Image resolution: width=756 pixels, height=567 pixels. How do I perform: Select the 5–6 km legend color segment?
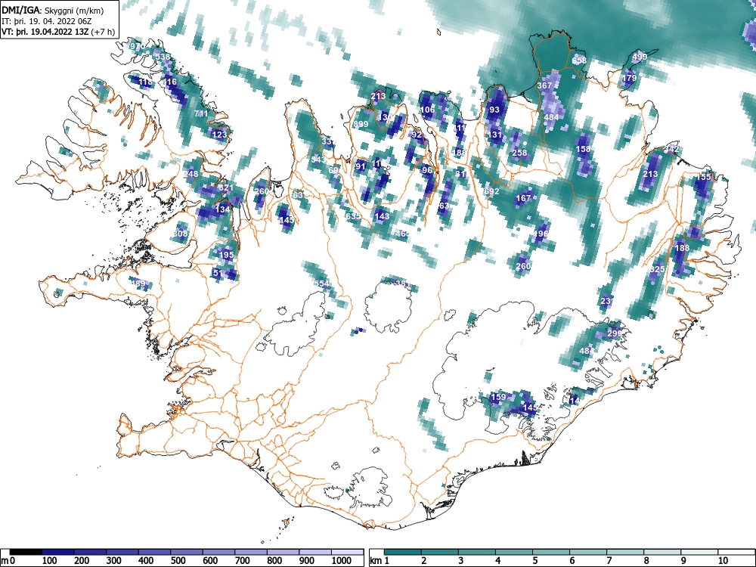tap(551, 552)
